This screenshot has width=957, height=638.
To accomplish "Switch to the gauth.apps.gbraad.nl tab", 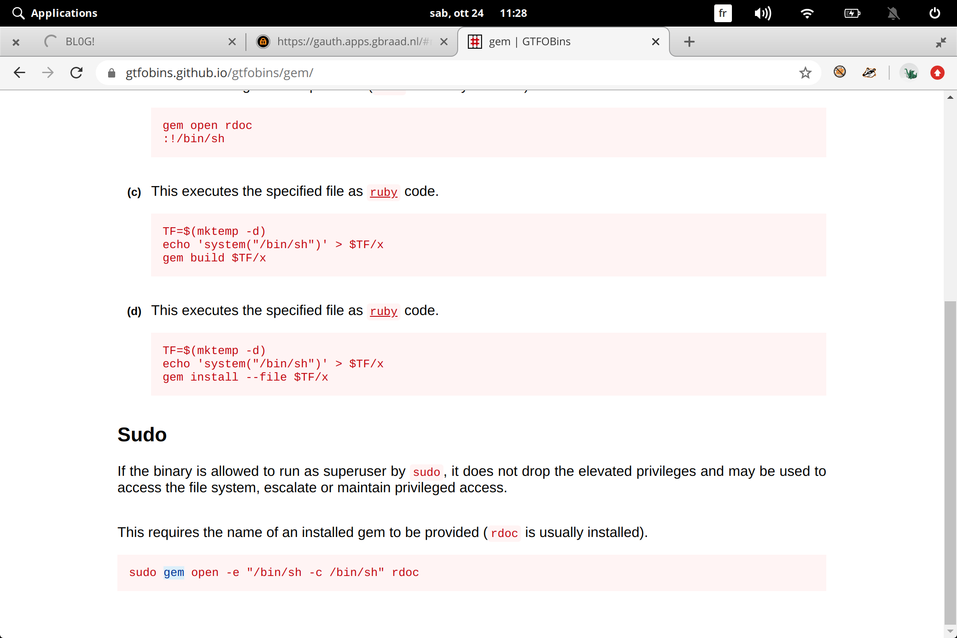I will 350,42.
